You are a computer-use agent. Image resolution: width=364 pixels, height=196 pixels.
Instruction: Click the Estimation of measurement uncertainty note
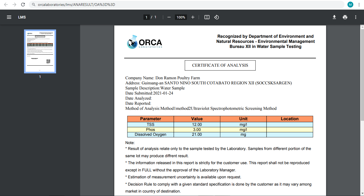tap(183, 177)
